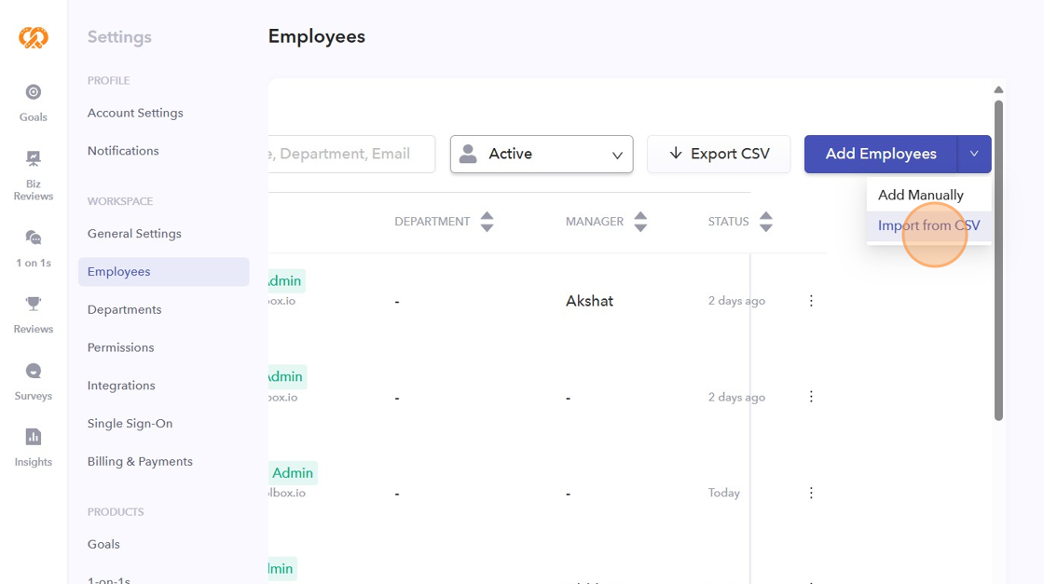This screenshot has height=584, width=1044.
Task: Open Biz Reviews presentation icon
Action: click(34, 158)
